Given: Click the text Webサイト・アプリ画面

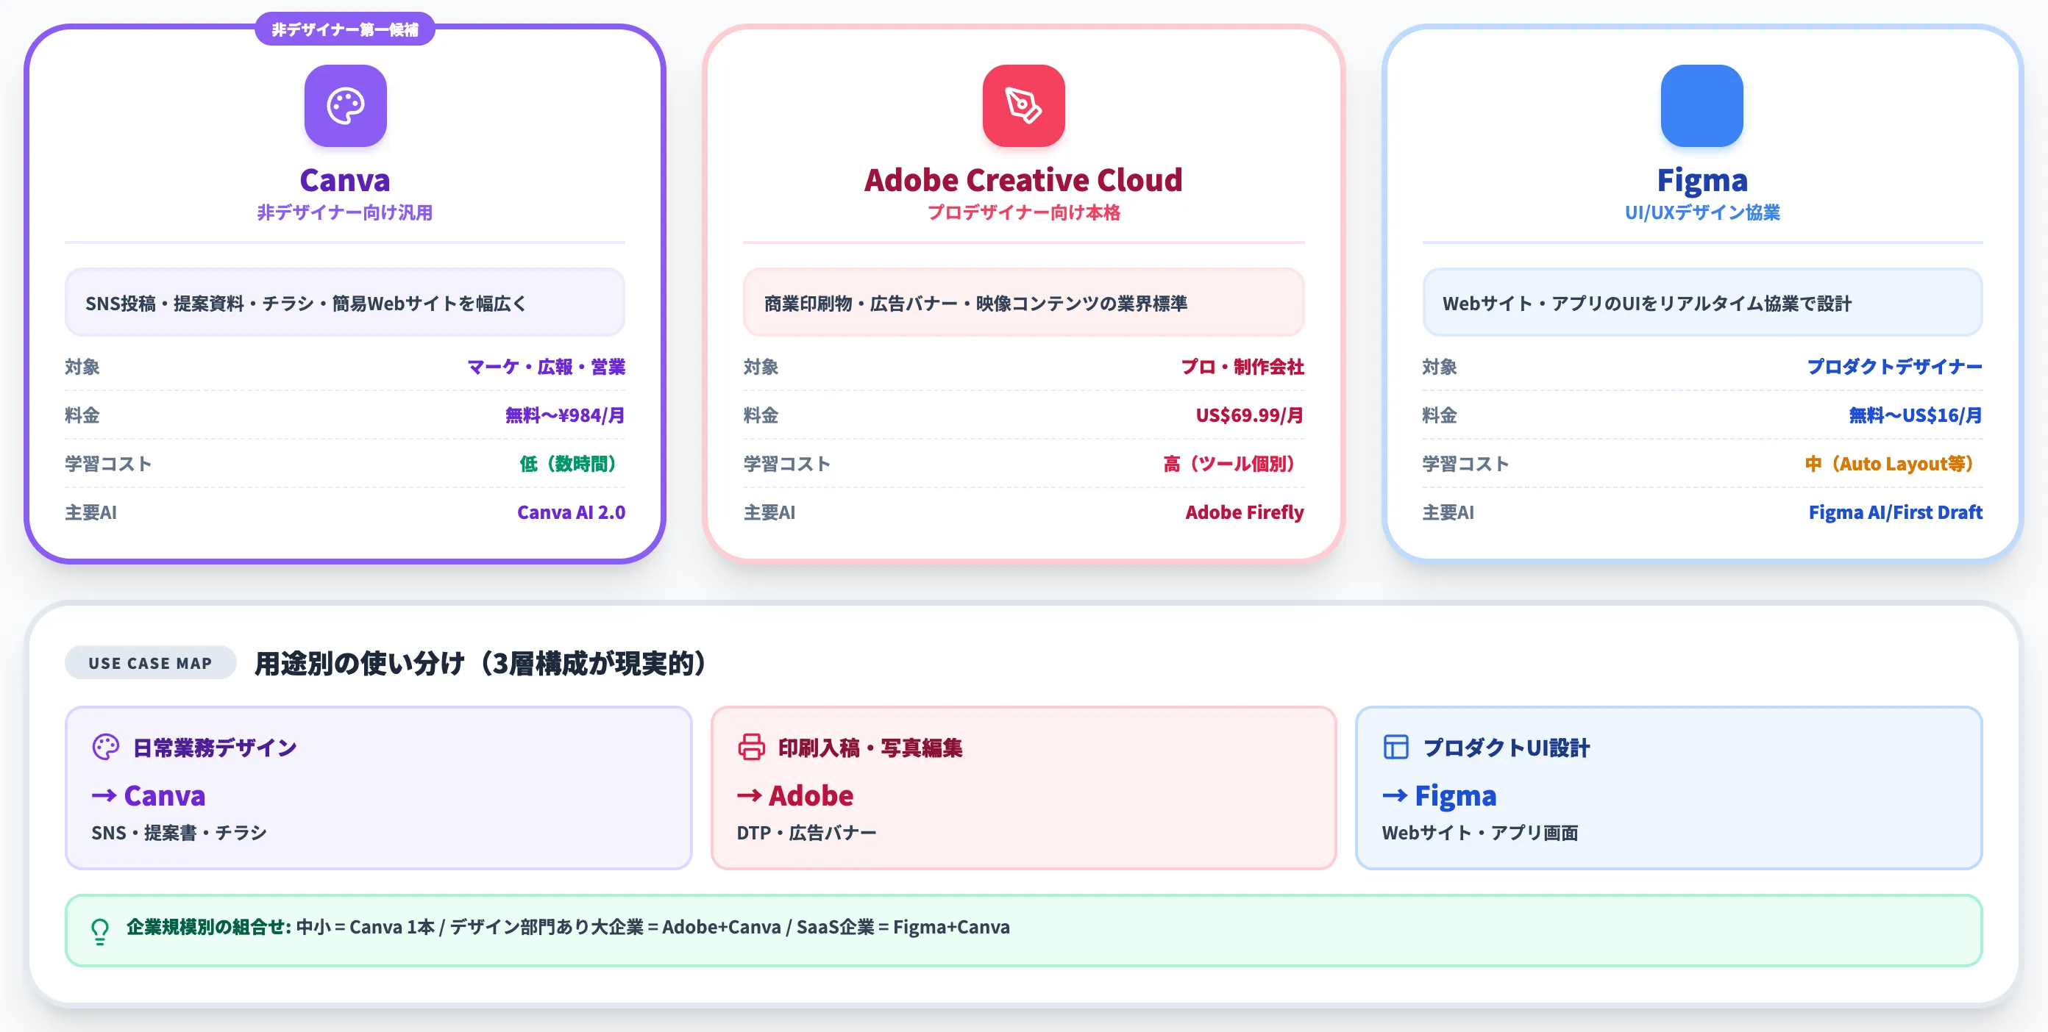Looking at the screenshot, I should (1479, 832).
